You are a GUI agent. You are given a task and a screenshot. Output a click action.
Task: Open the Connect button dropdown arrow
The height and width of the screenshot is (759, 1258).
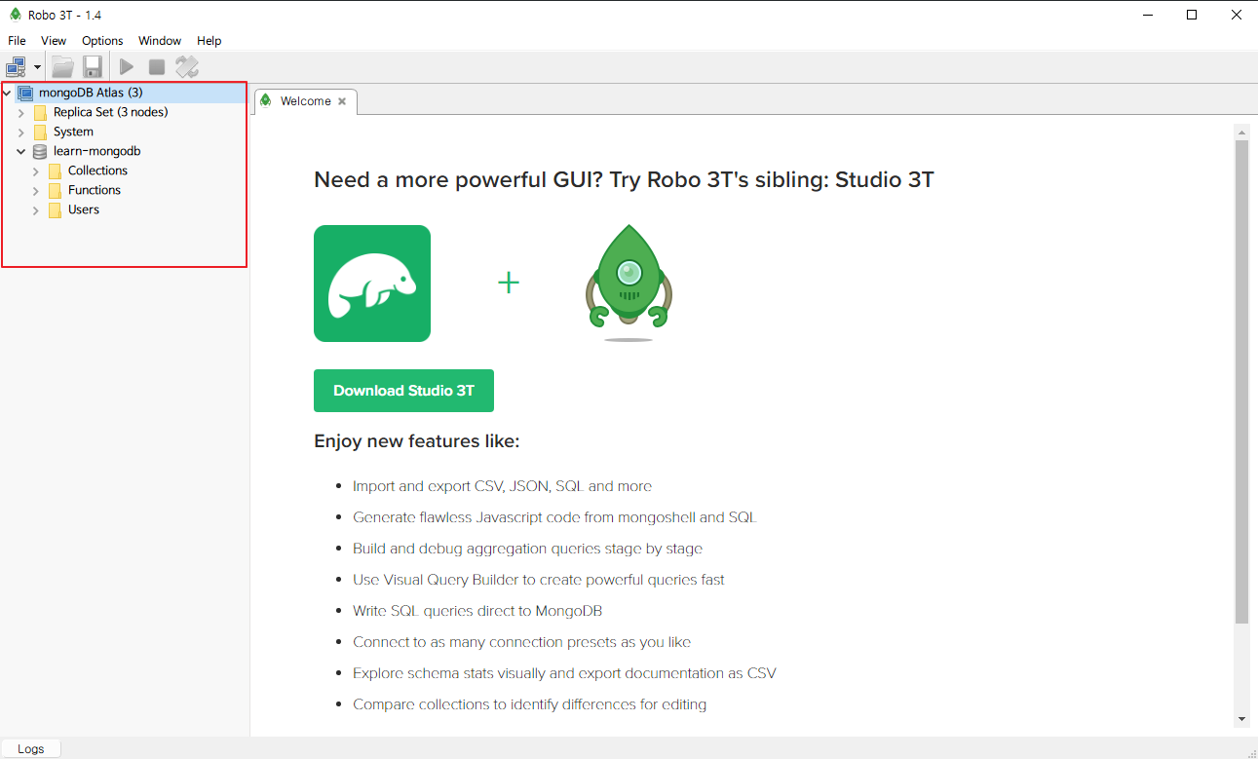point(38,67)
